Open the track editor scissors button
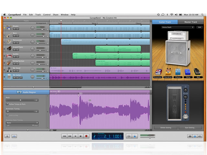The width and height of the screenshot is (207, 155). coord(14,136)
